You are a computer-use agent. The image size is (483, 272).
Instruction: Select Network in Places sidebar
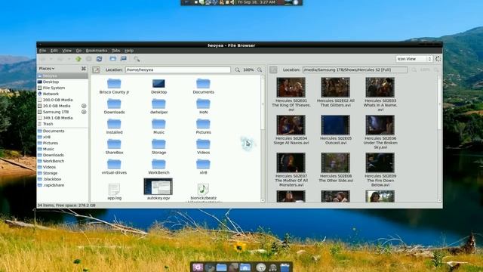[x=63, y=94]
